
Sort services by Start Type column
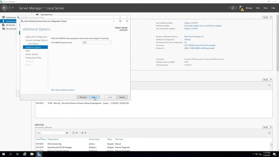tap(119, 139)
